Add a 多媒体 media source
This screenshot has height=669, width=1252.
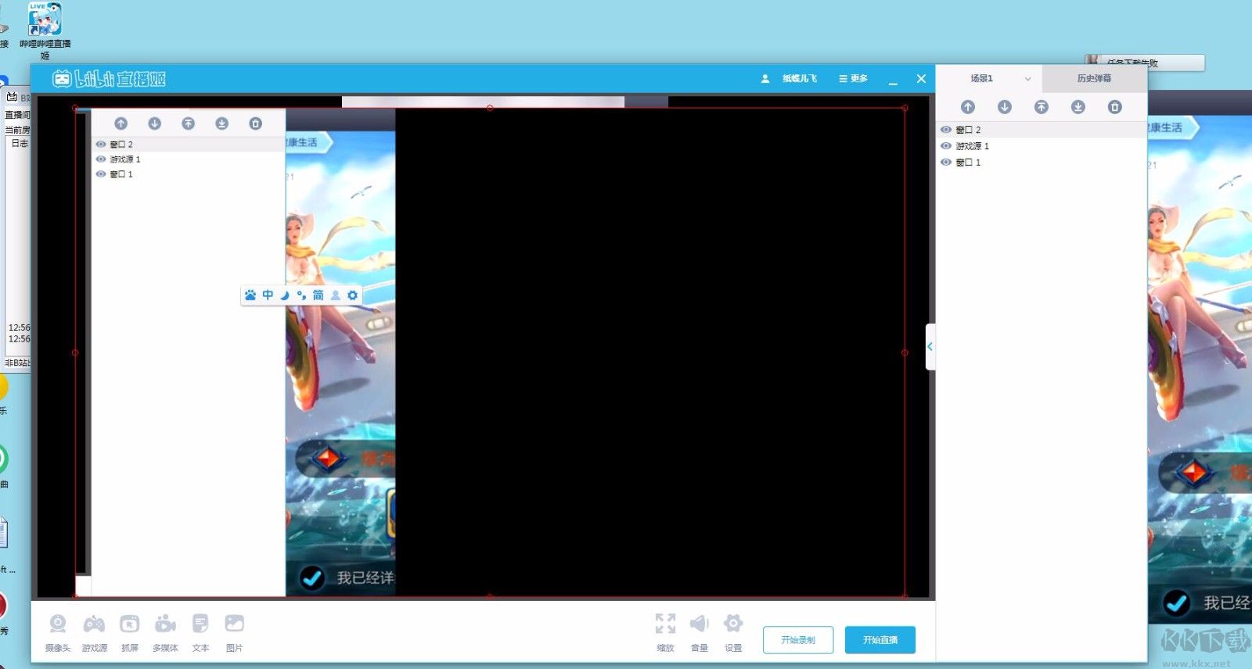click(165, 624)
